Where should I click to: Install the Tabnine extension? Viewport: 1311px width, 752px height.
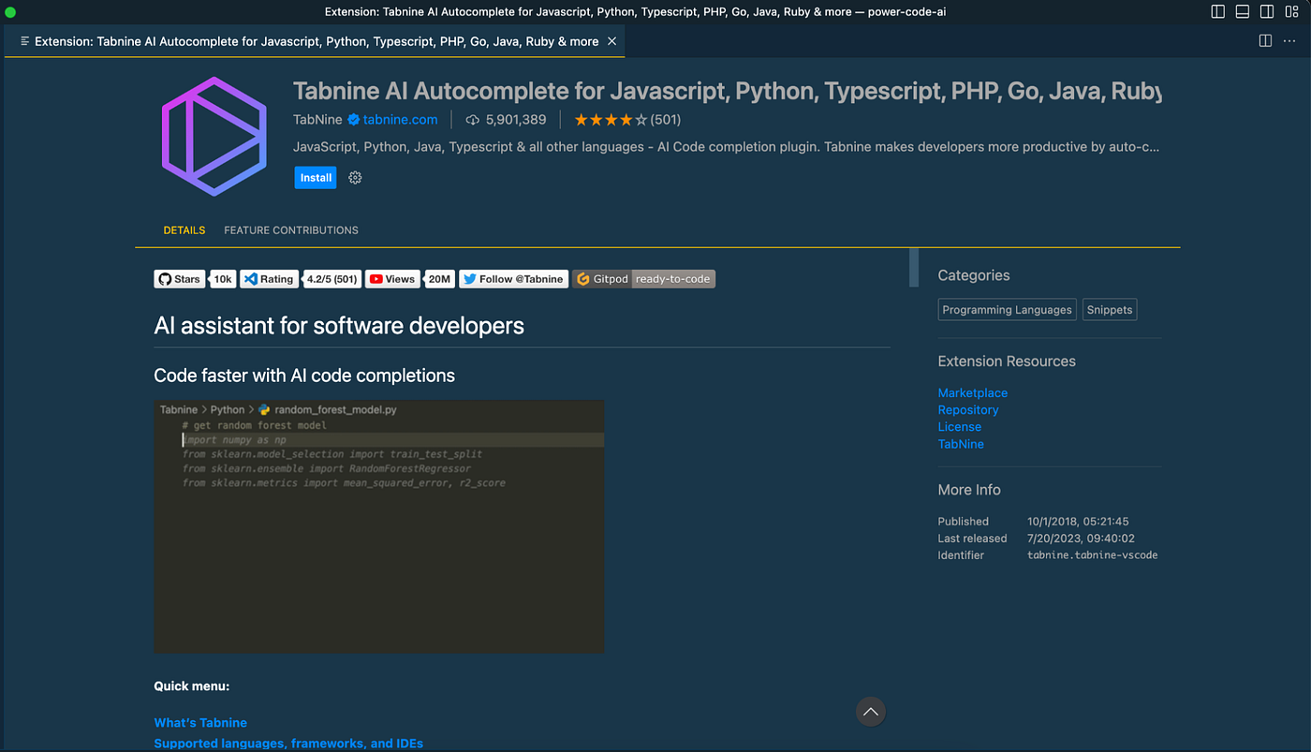(316, 178)
